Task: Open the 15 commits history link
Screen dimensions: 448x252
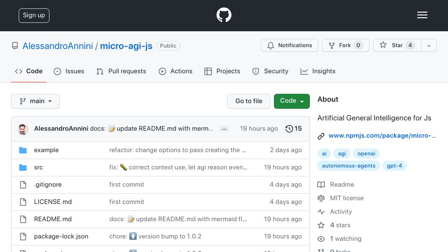Action: click(x=294, y=129)
